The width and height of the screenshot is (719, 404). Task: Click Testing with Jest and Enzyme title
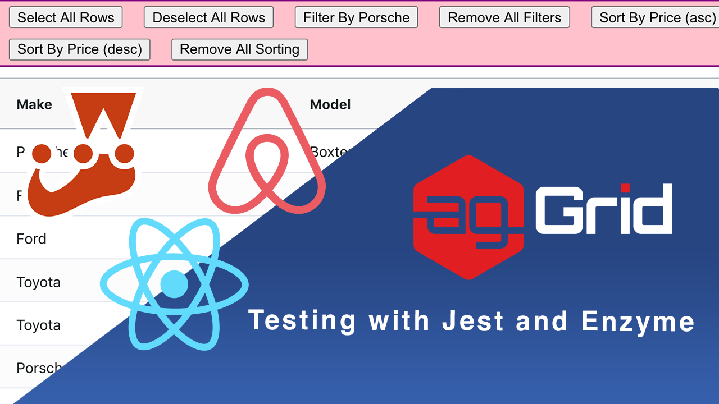472,322
